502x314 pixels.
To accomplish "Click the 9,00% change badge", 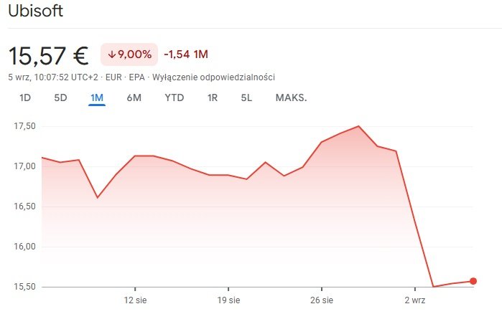I will pos(129,54).
